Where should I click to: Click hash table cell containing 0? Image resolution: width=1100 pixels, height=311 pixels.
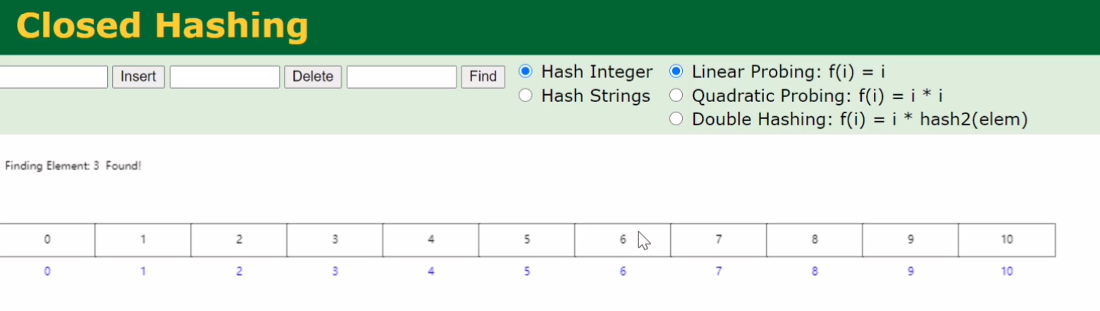pyautogui.click(x=47, y=240)
